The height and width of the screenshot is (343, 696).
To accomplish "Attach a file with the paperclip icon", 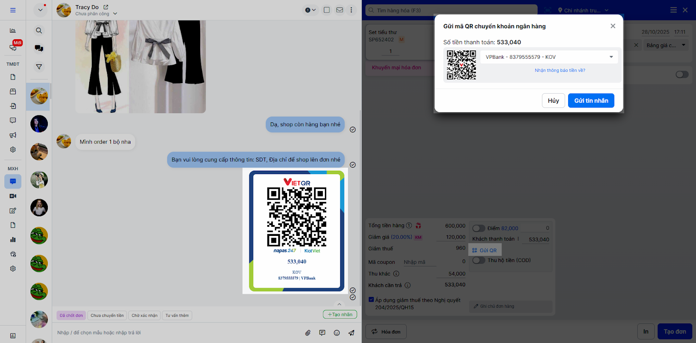I will coord(308,333).
